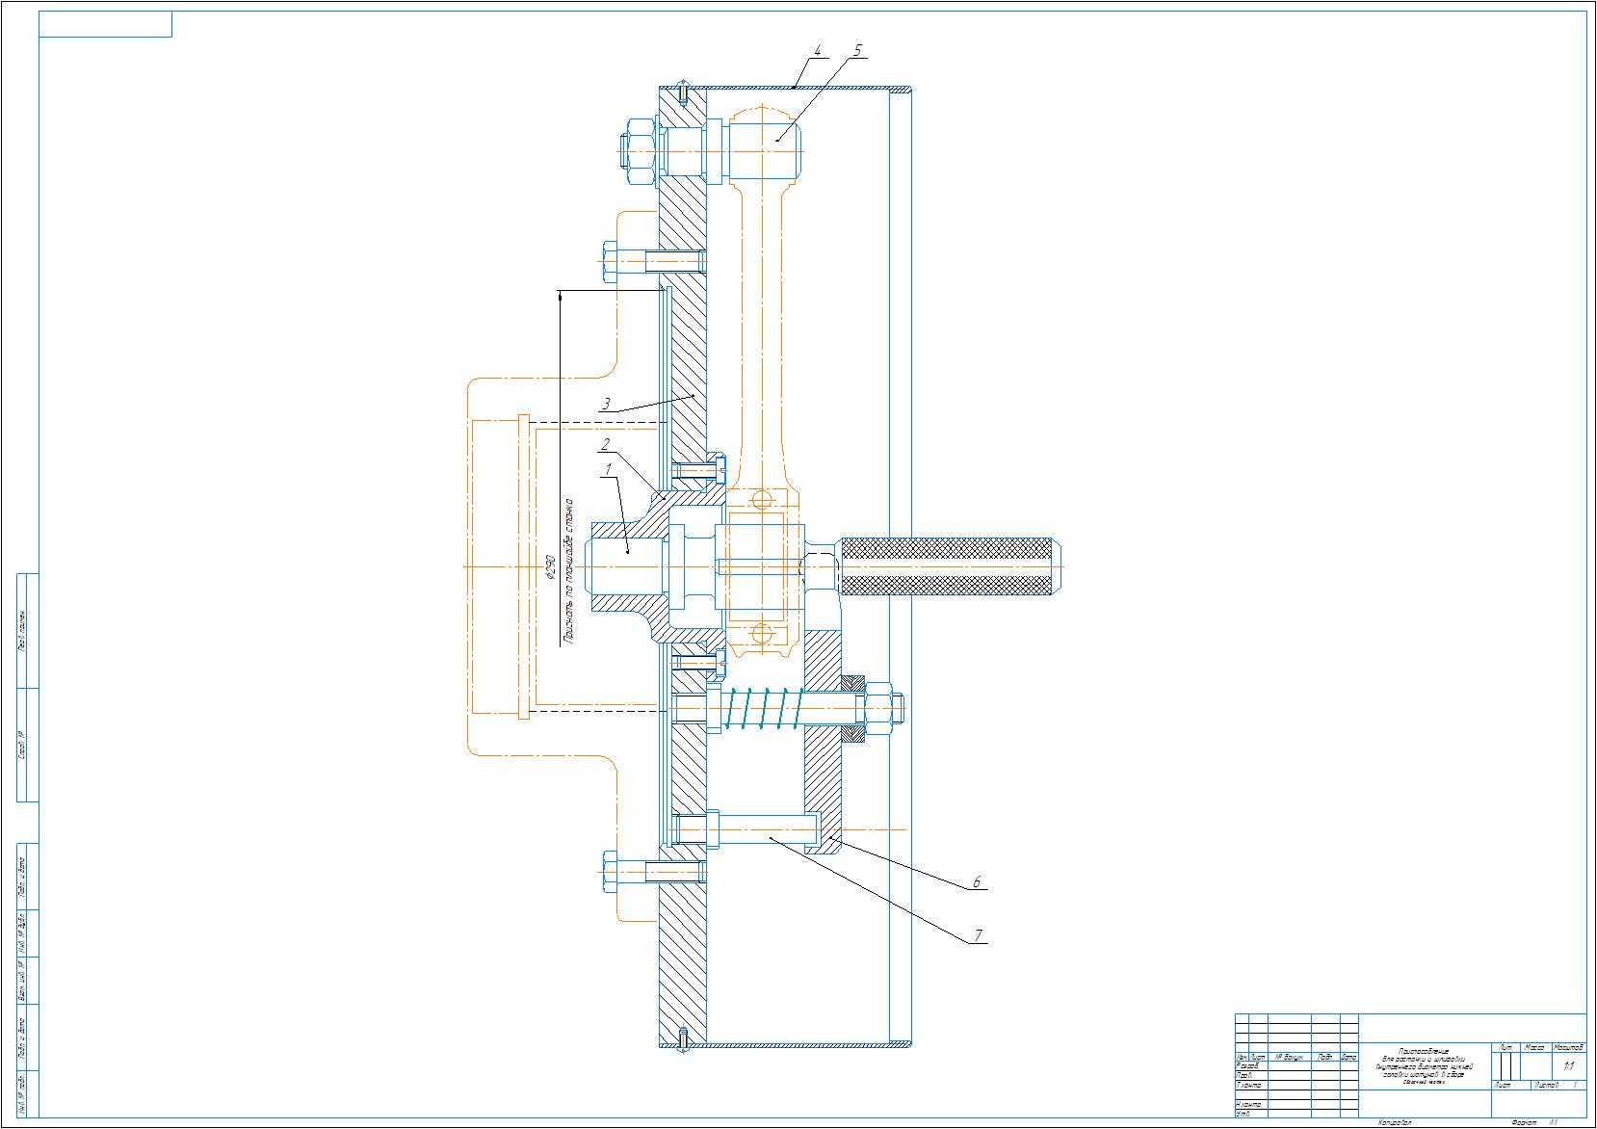Select the 'Листов' cell in title block
The height and width of the screenshot is (1129, 1597).
[1546, 1085]
